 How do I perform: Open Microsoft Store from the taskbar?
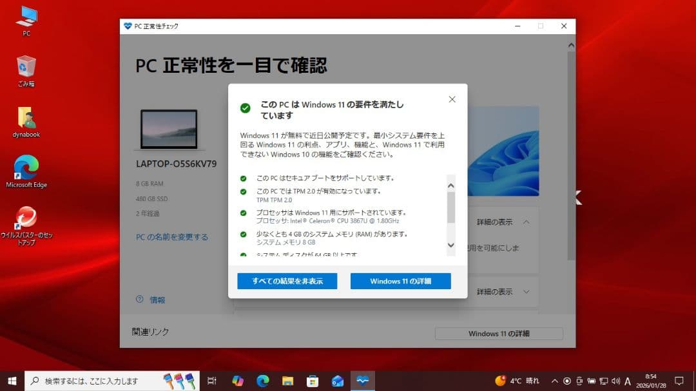(313, 382)
